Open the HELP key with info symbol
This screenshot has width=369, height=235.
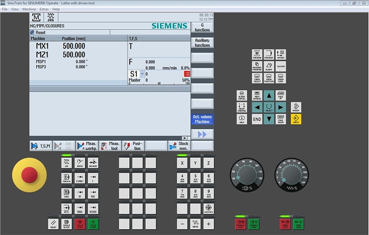pyautogui.click(x=242, y=119)
